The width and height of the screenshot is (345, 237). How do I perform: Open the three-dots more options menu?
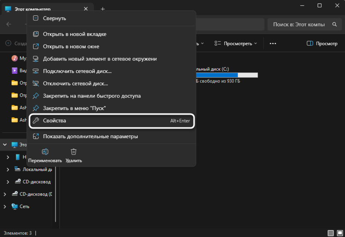coord(273,43)
